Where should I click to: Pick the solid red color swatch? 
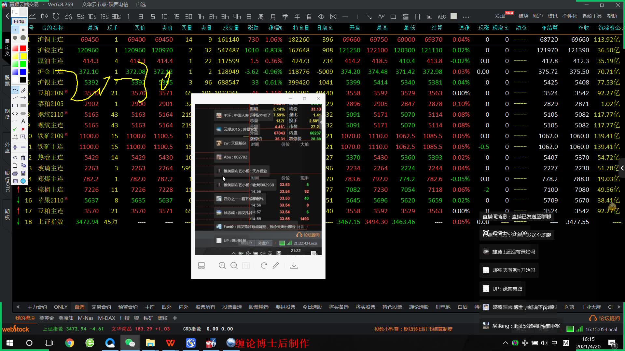(23, 48)
